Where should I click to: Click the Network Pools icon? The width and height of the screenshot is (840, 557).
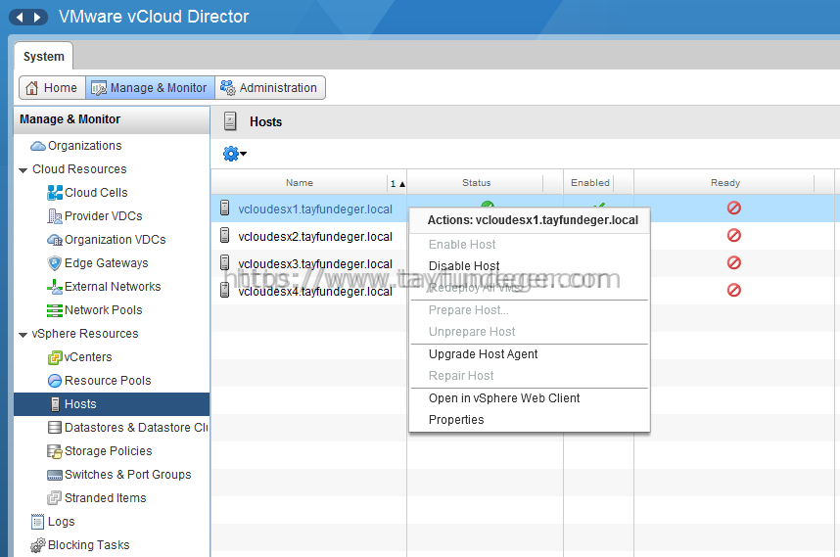tap(55, 310)
